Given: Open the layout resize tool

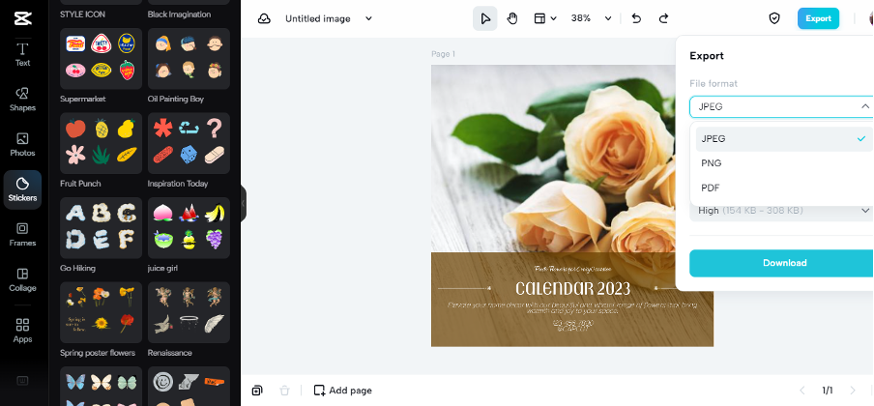Looking at the screenshot, I should (539, 18).
